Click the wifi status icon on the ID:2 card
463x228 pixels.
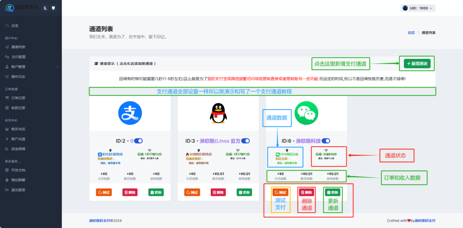pos(150,151)
